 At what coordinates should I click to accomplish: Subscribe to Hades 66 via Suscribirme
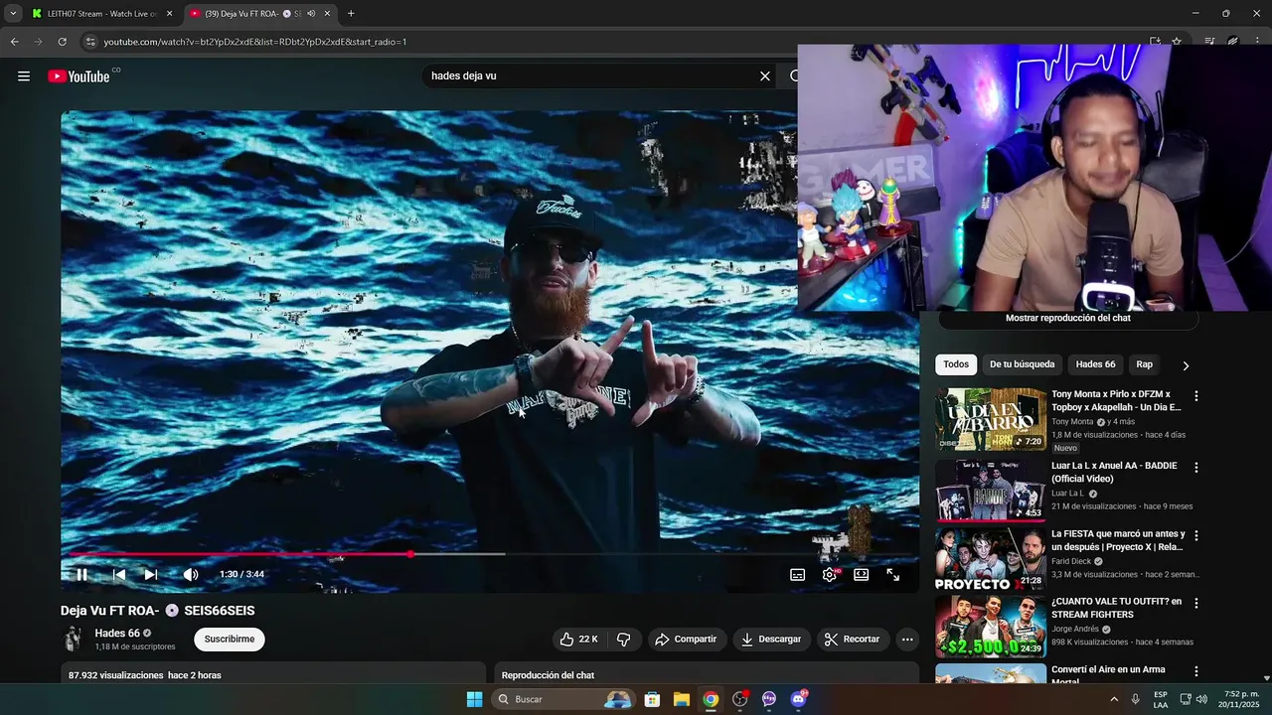pyautogui.click(x=230, y=639)
